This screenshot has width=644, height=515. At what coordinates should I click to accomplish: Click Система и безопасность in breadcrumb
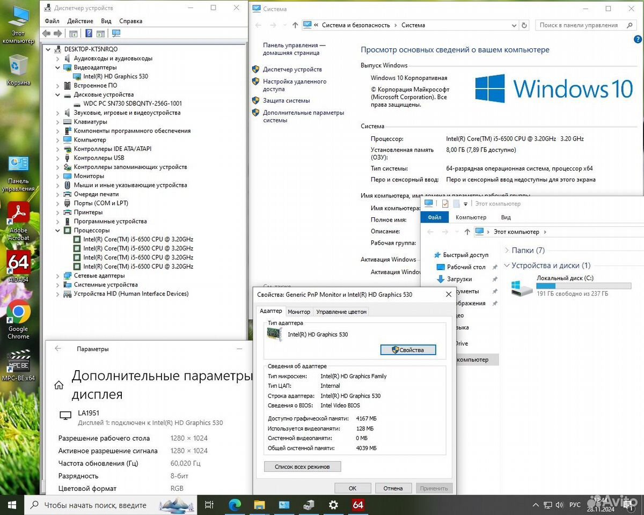tap(356, 25)
